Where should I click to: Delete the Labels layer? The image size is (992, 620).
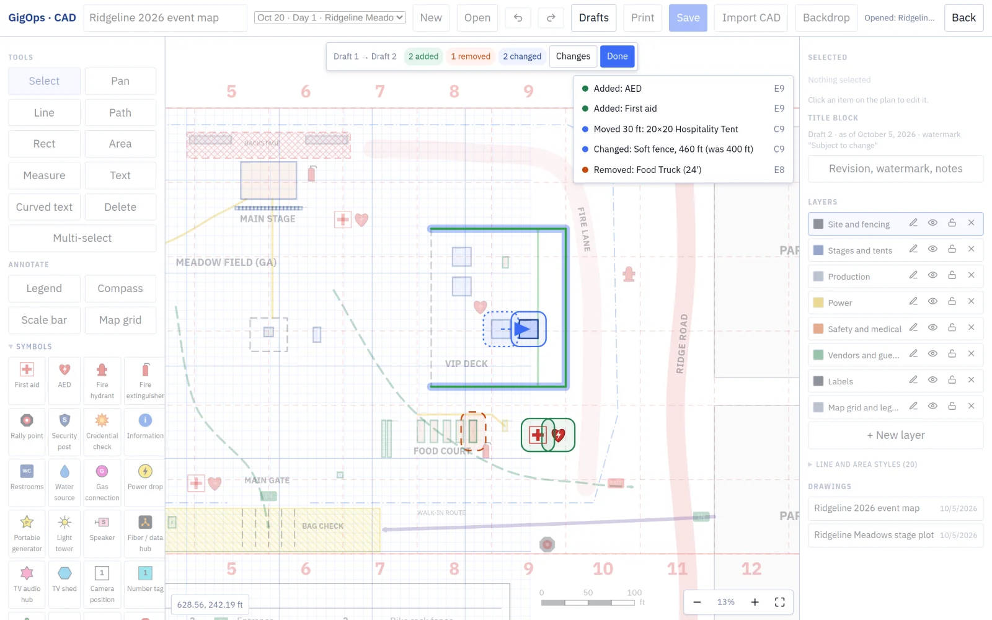(971, 380)
